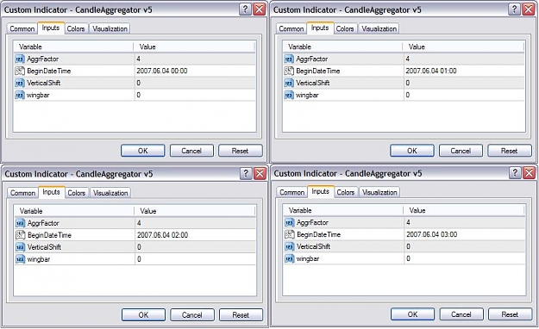The image size is (539, 329).
Task: Click wingbar icon in 01:00 dialog
Action: click(x=289, y=95)
